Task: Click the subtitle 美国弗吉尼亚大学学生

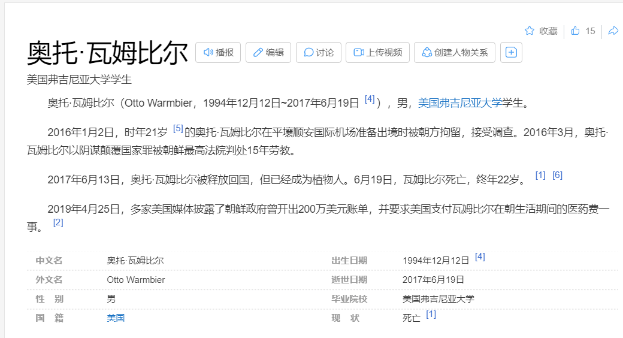Action: (x=79, y=80)
